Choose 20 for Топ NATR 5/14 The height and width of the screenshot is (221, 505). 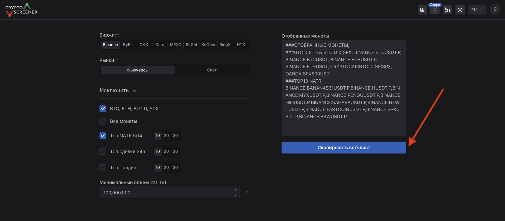(166, 136)
